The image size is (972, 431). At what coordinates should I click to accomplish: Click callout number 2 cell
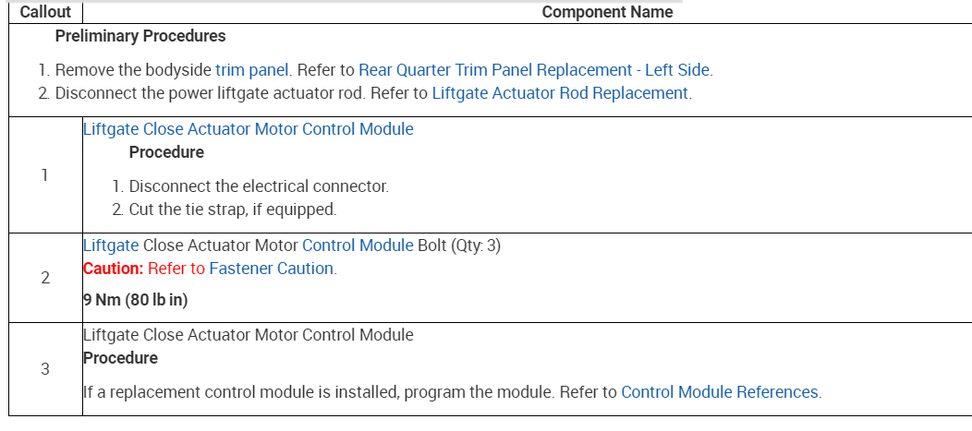click(44, 278)
